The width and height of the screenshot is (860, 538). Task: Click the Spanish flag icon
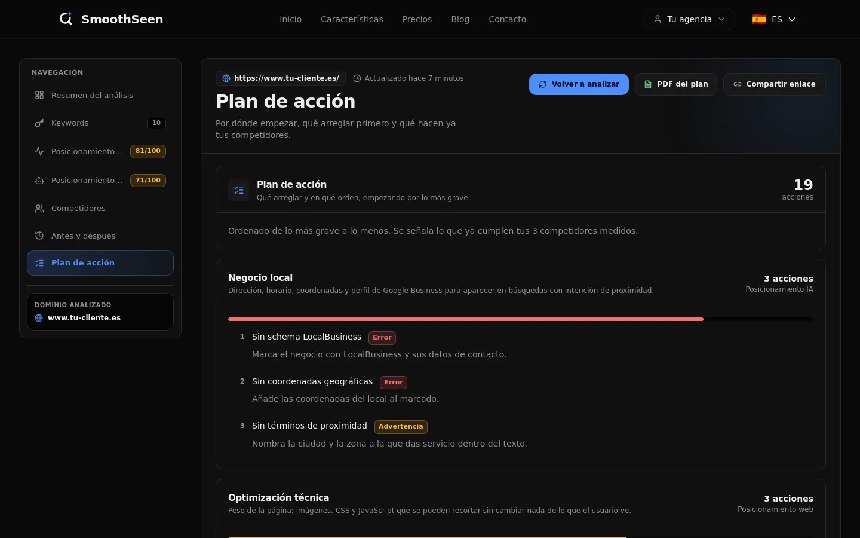tap(759, 19)
